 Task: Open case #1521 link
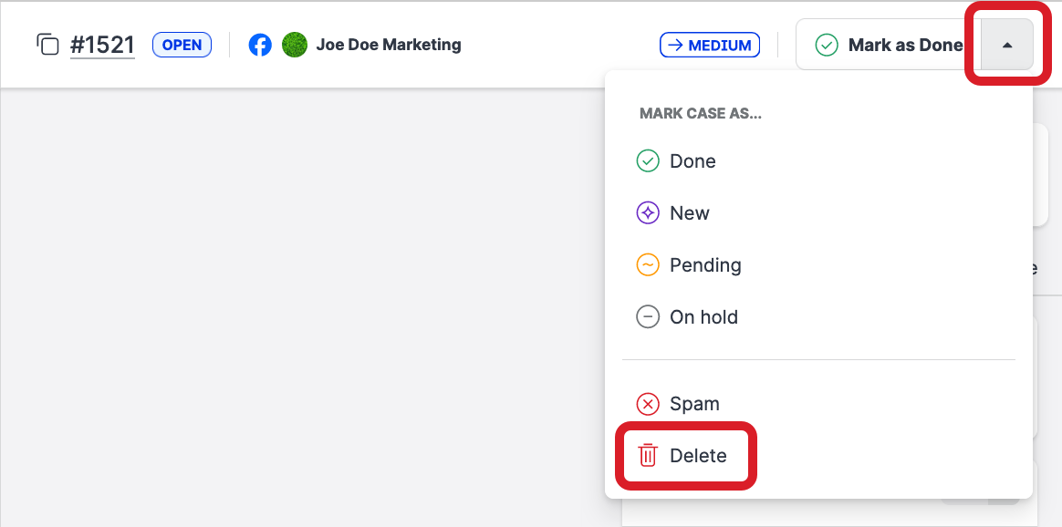pos(102,45)
